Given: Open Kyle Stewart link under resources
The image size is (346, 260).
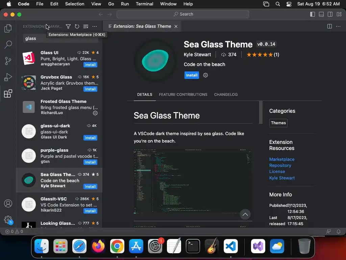Looking at the screenshot, I should [282, 178].
